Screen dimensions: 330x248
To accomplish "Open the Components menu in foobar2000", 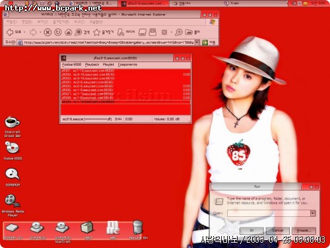I will coord(127,65).
